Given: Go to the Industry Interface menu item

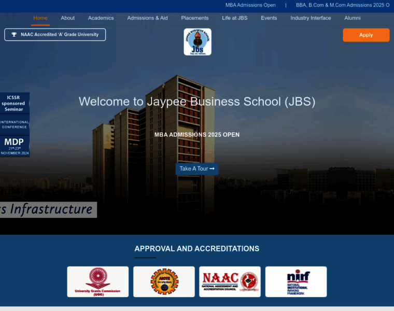Looking at the screenshot, I should tap(311, 18).
